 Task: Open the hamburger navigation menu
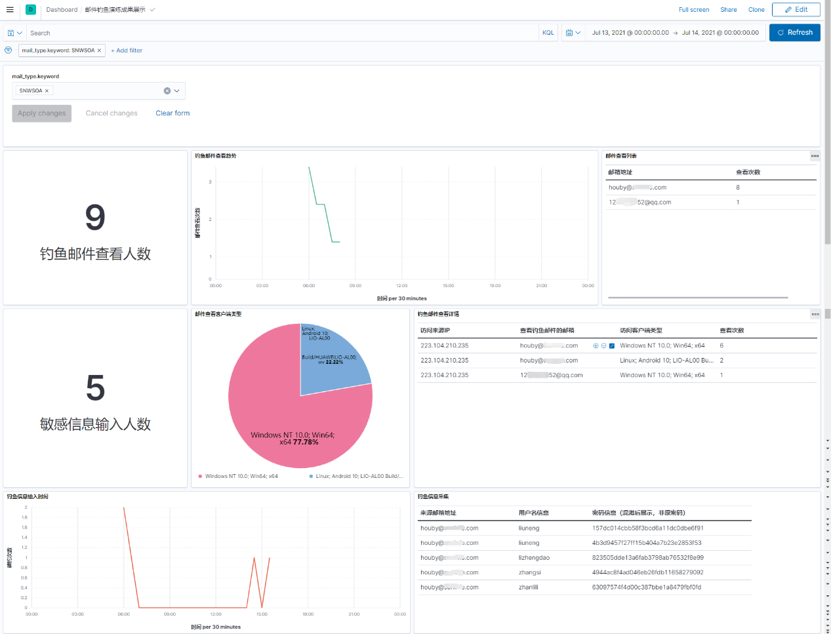click(x=10, y=10)
